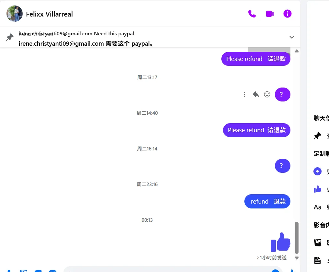This screenshot has width=329, height=272.
Task: Open more options for the question mark message
Action: (x=244, y=94)
